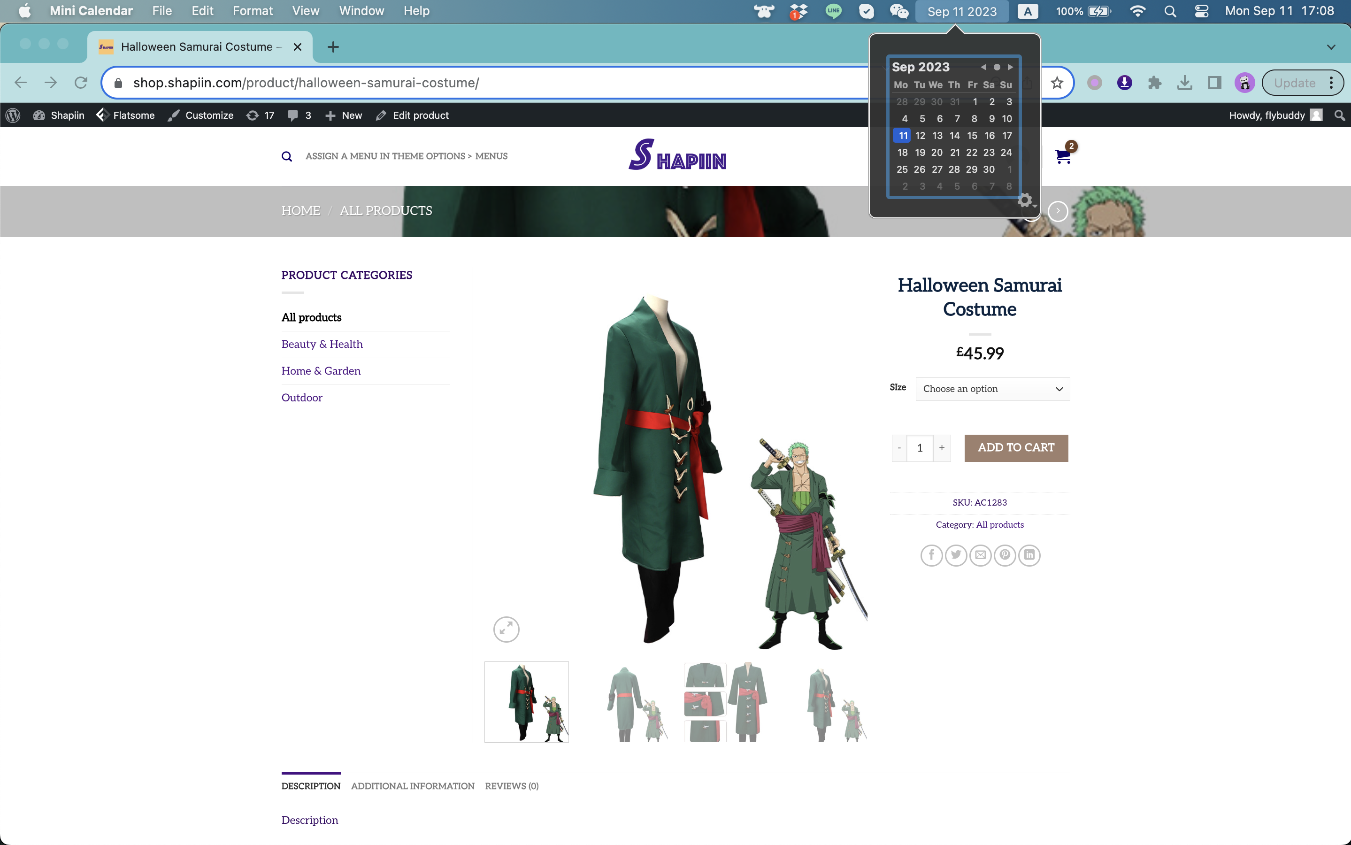Open the site search magnifier icon
Viewport: 1351px width, 845px height.
[287, 156]
